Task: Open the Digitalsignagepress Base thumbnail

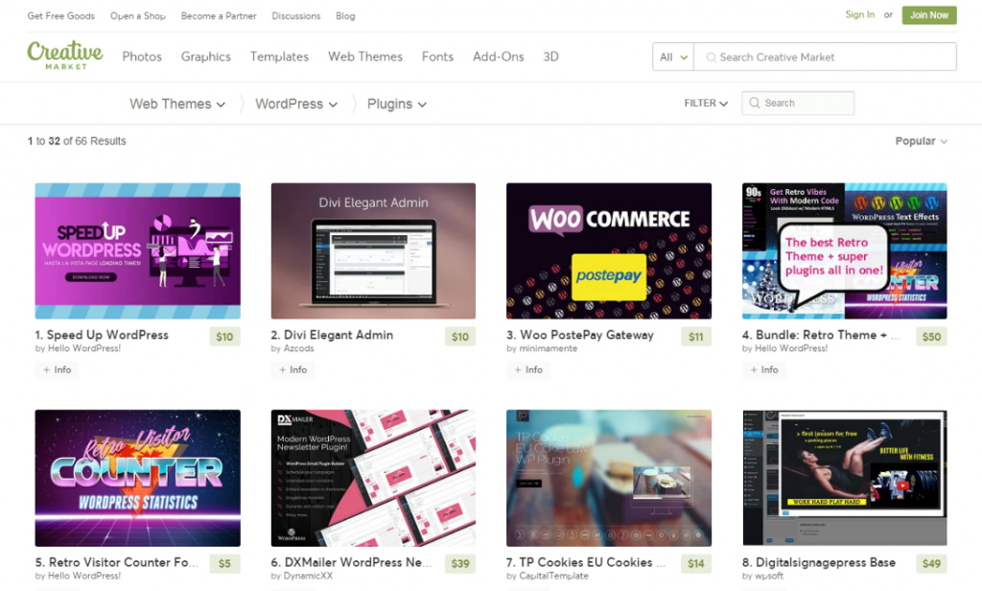Action: point(844,478)
